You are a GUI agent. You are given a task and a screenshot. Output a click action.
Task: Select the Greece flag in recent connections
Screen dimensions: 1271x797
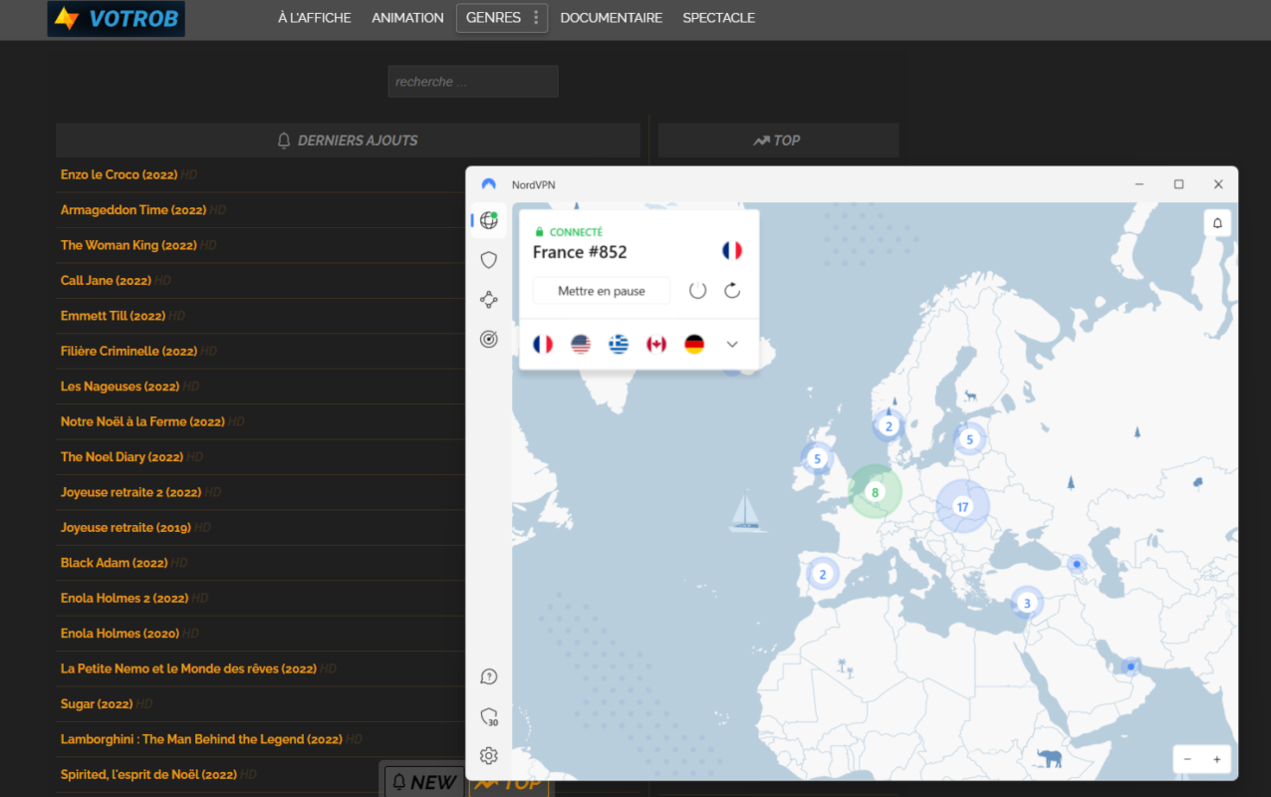click(619, 344)
